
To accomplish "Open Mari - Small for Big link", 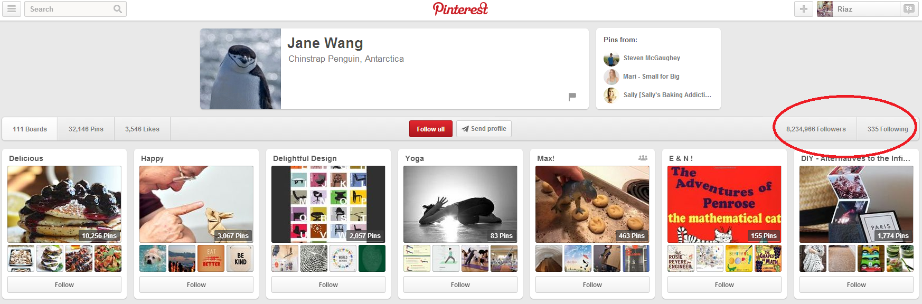I will pyautogui.click(x=651, y=77).
